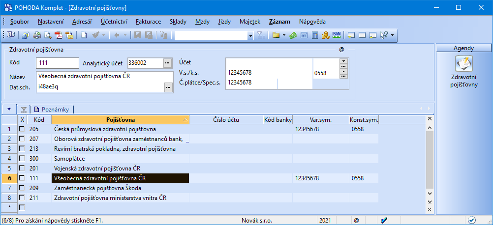
Task: Click the new document icon in the toolbar
Action: pos(84,35)
